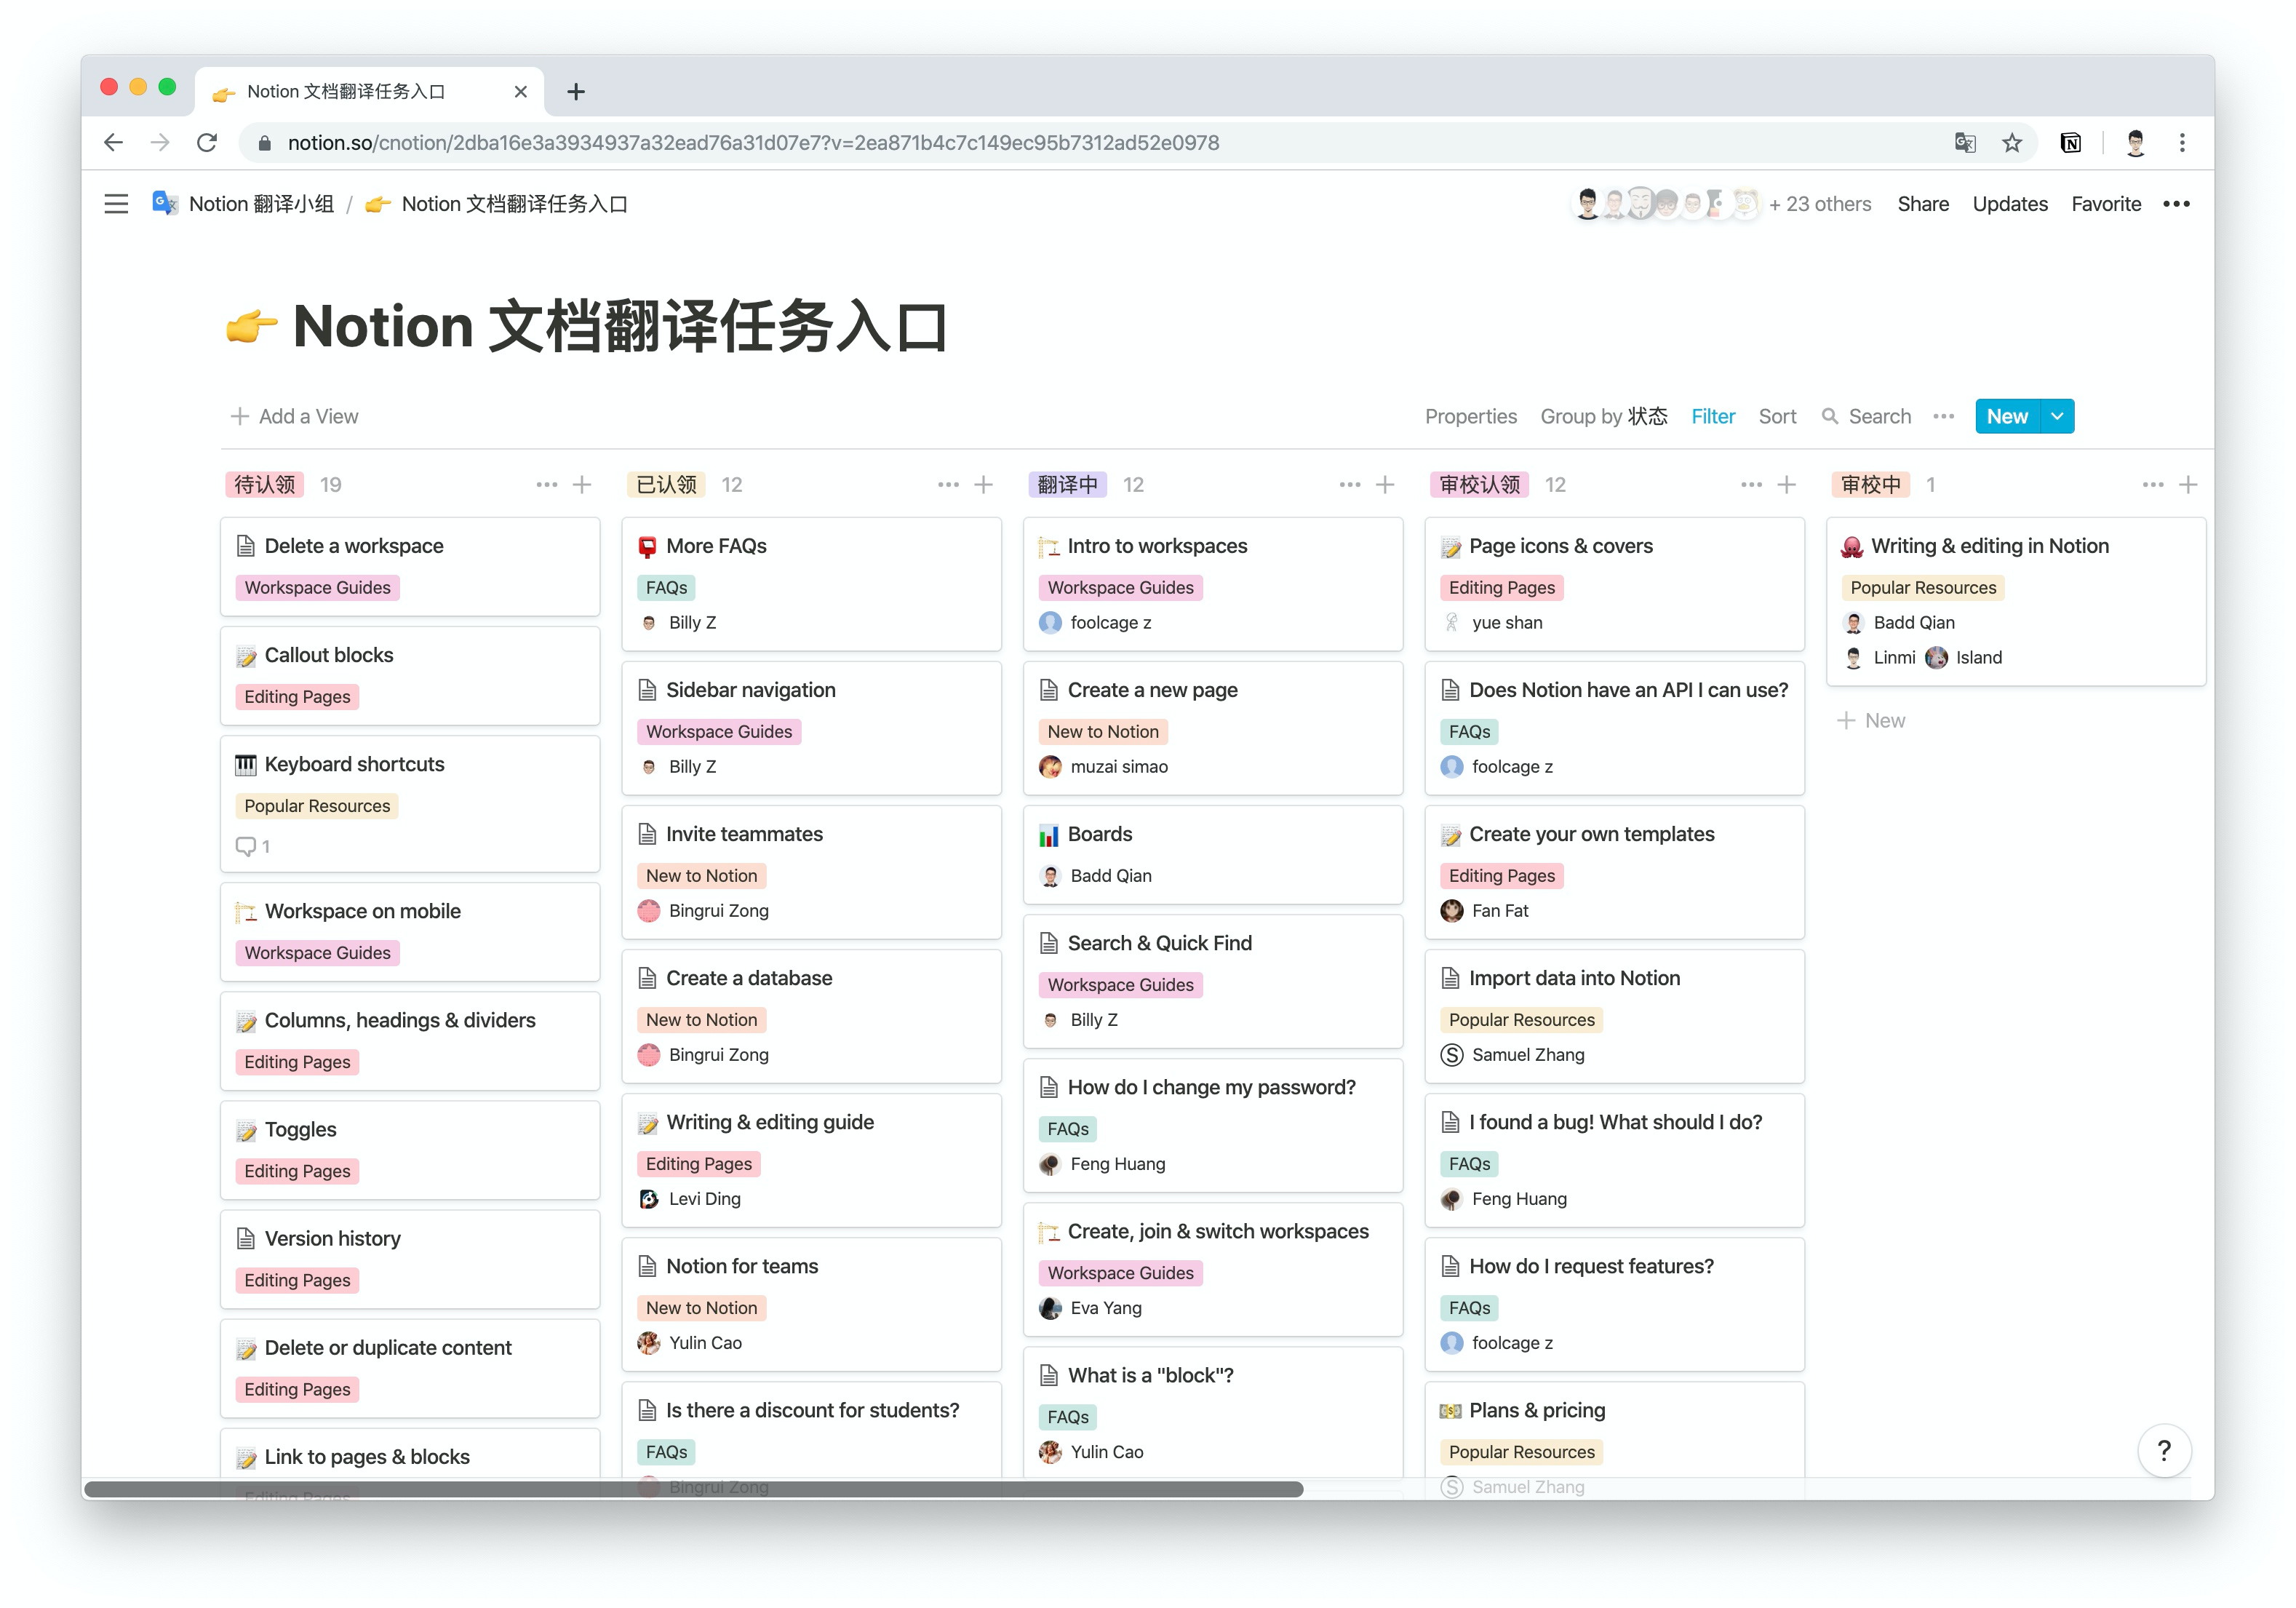Open the Boards card
This screenshot has width=2296, height=1608.
tap(1213, 854)
